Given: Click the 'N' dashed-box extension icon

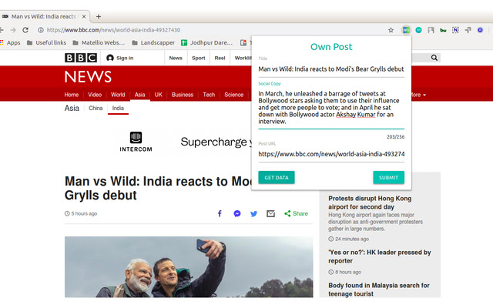Looking at the screenshot, I should coord(455,30).
